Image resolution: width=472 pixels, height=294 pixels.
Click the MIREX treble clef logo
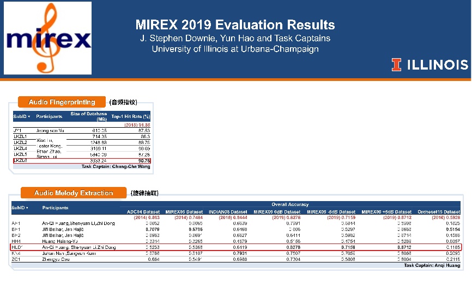(47, 38)
